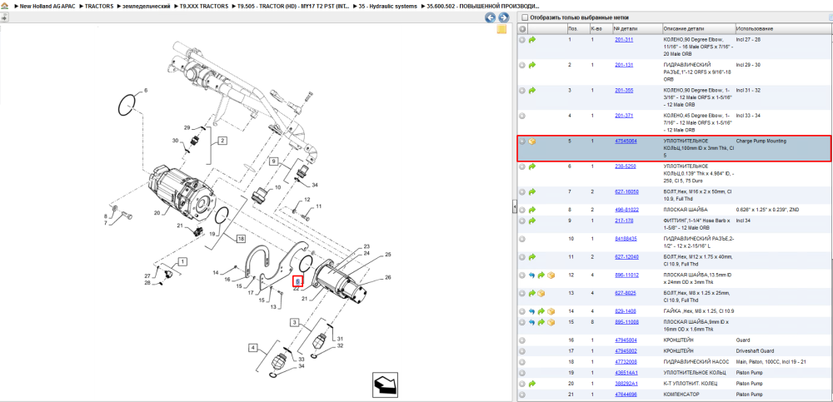The image size is (833, 402).
Task: Open part number link 627-12040
Action: pyautogui.click(x=626, y=256)
